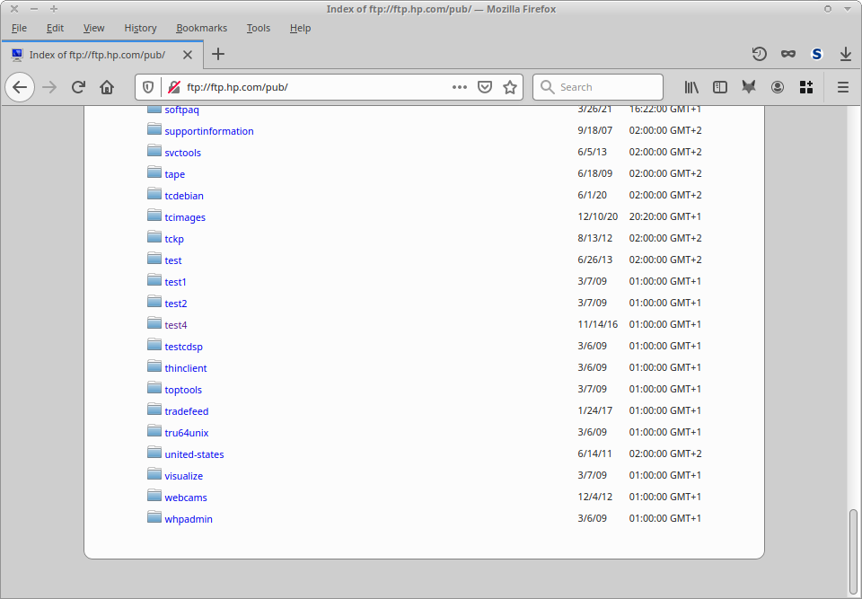Image resolution: width=862 pixels, height=599 pixels.
Task: Open the History menu
Action: coord(140,28)
